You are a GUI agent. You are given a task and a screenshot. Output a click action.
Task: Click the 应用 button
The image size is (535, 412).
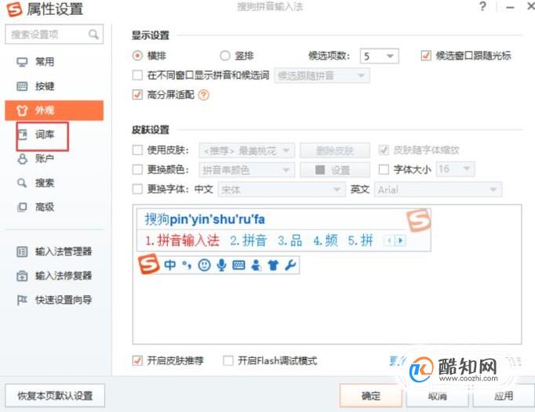click(504, 396)
